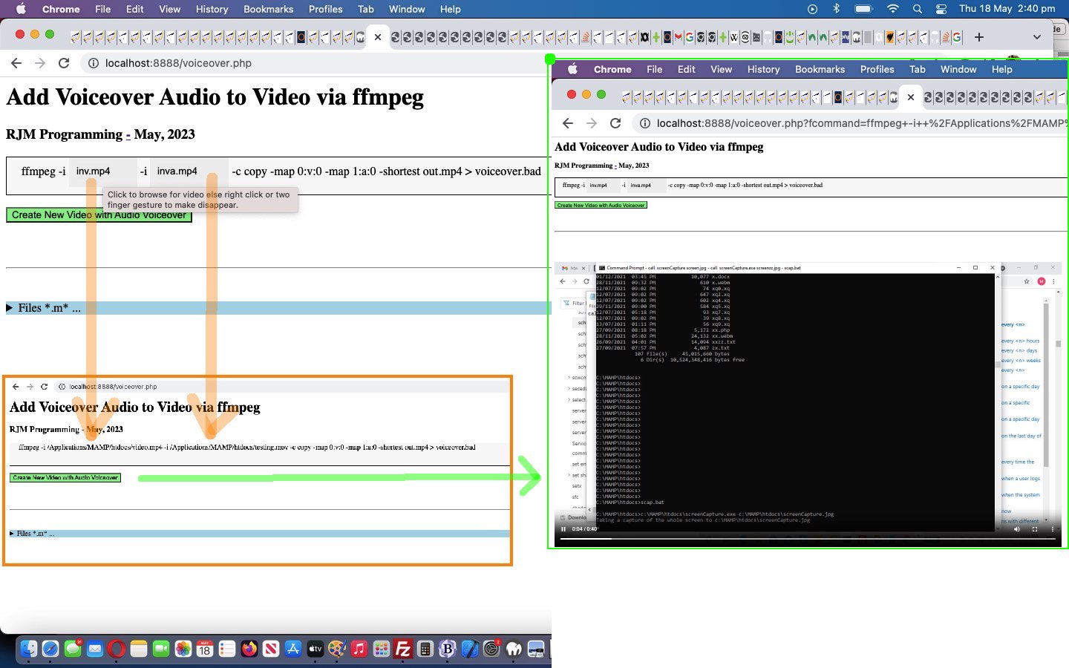Open Firefox from the dock
The height and width of the screenshot is (668, 1069).
pyautogui.click(x=249, y=649)
